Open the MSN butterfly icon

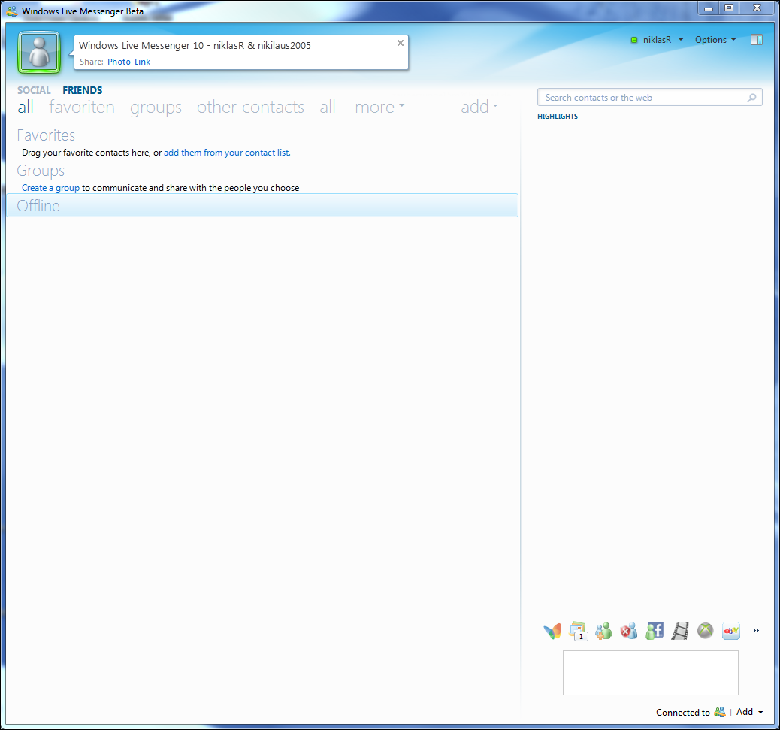(x=552, y=631)
